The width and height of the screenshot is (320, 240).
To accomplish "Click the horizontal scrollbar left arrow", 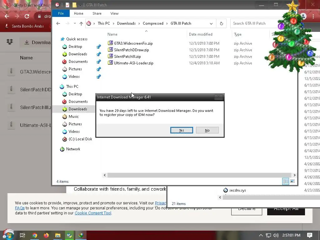I will [x=105, y=175].
